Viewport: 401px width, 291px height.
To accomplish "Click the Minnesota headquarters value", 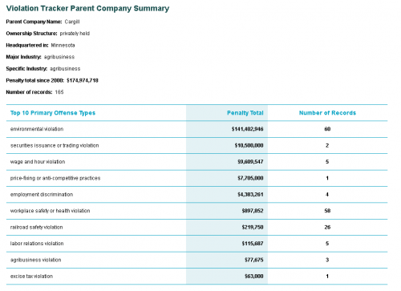I will pyautogui.click(x=63, y=45).
